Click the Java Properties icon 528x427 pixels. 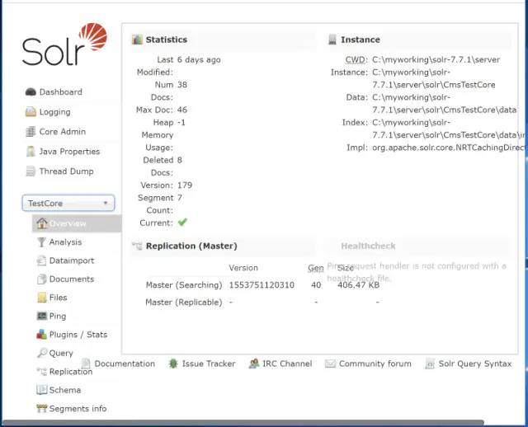tap(31, 152)
